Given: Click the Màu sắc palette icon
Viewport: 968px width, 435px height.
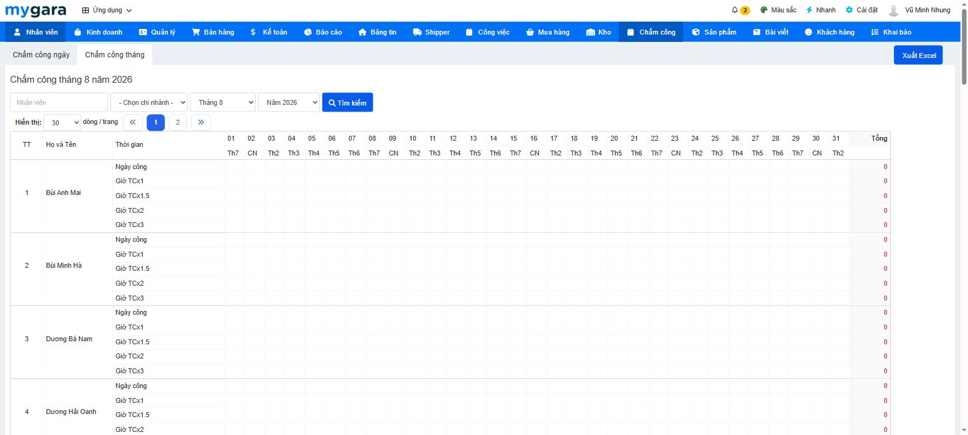Looking at the screenshot, I should (764, 10).
